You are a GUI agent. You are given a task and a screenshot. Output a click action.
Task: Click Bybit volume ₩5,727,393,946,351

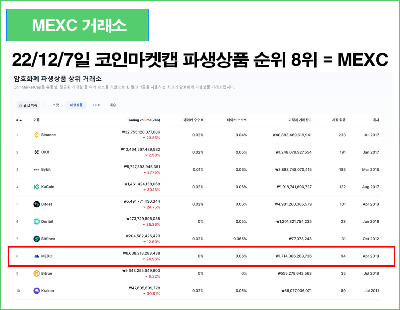142,167
